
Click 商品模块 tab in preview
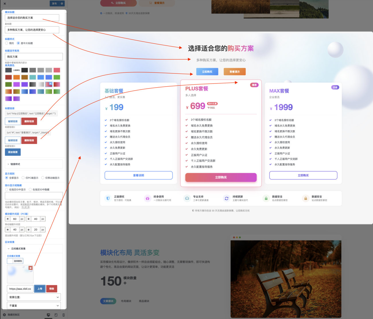pyautogui.click(x=144, y=301)
